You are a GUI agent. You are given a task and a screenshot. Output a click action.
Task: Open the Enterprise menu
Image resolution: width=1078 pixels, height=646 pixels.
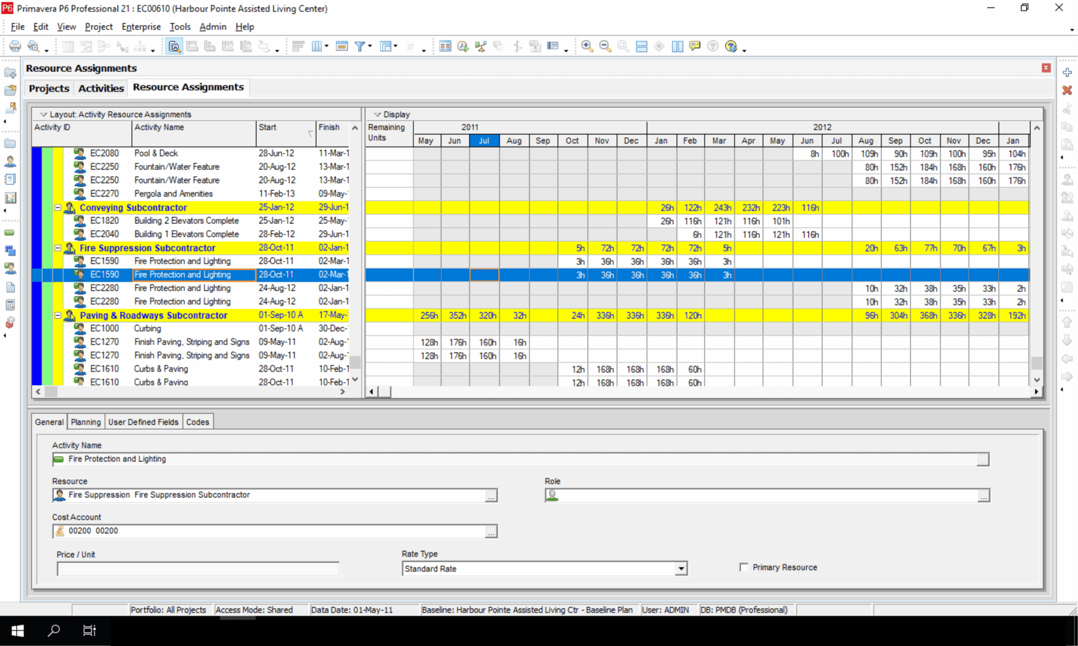pos(141,27)
